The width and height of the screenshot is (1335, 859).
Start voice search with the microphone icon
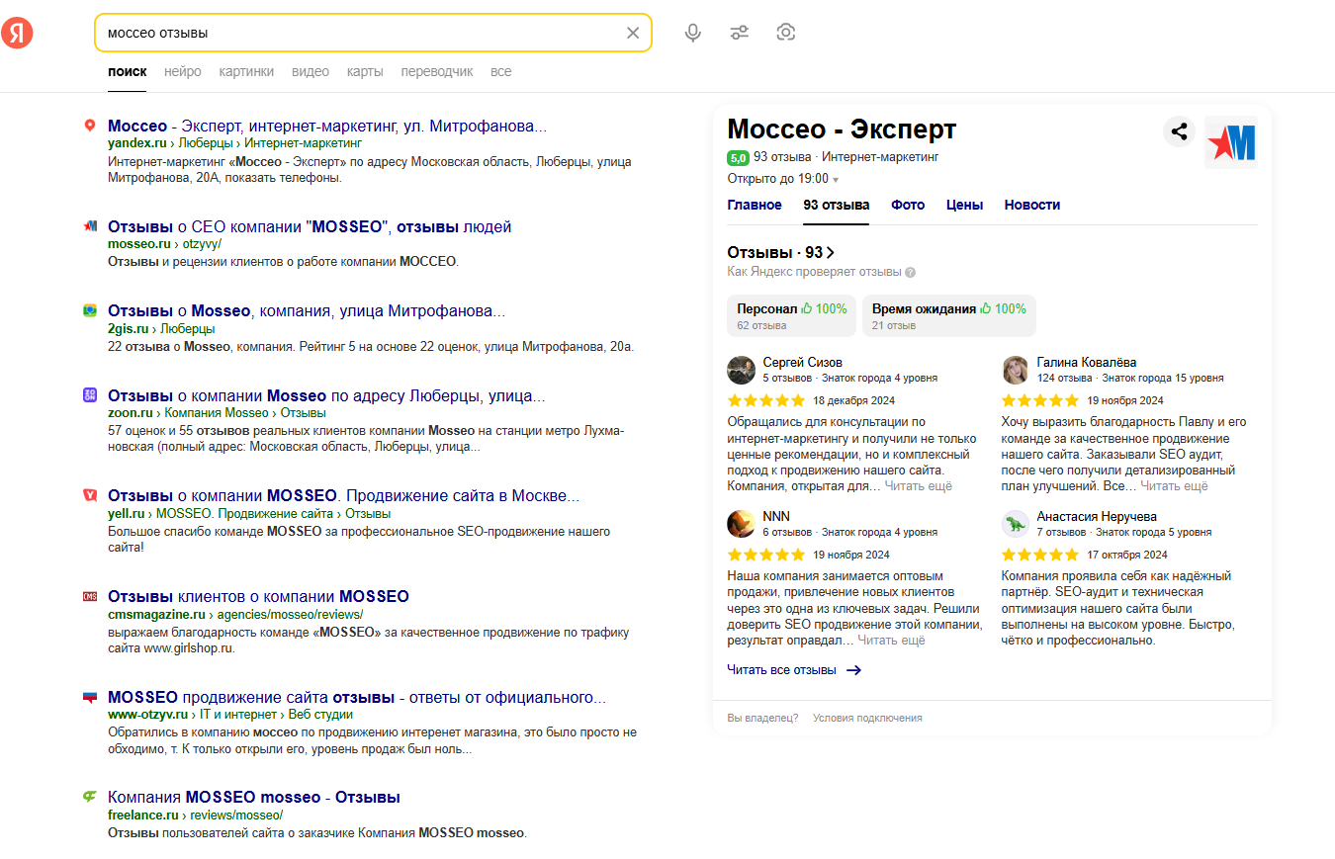click(693, 33)
